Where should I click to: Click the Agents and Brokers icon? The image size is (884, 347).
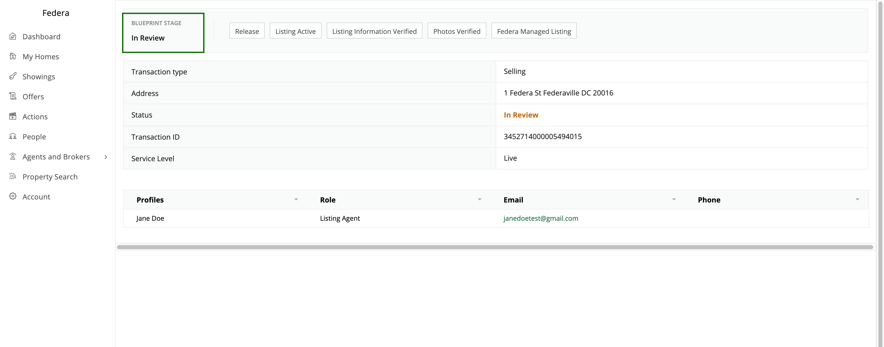tap(13, 157)
